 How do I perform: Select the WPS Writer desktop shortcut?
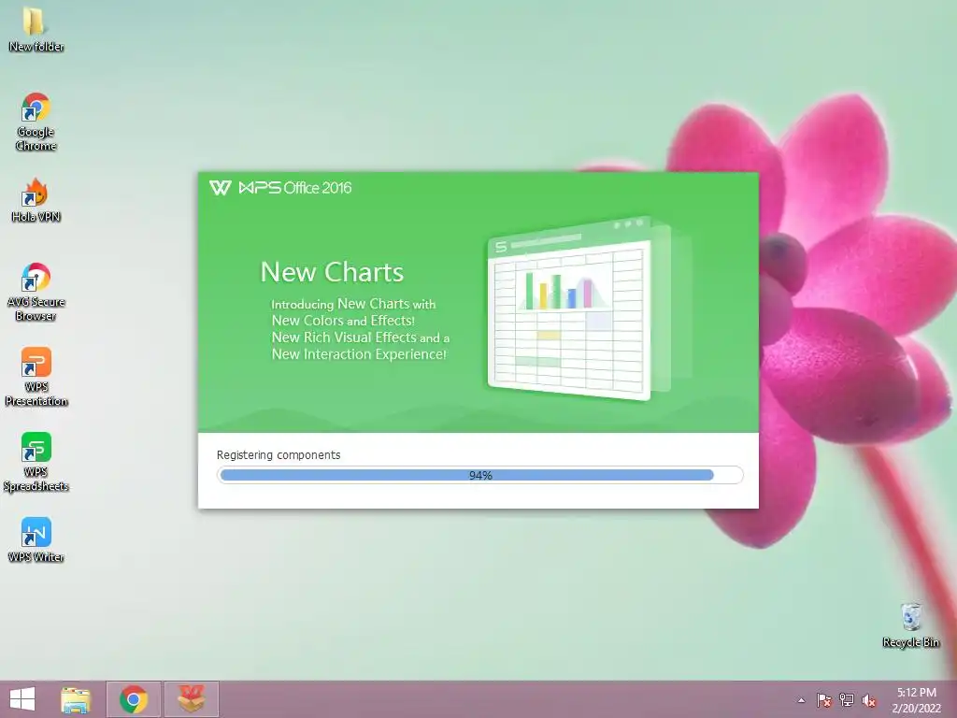[36, 539]
